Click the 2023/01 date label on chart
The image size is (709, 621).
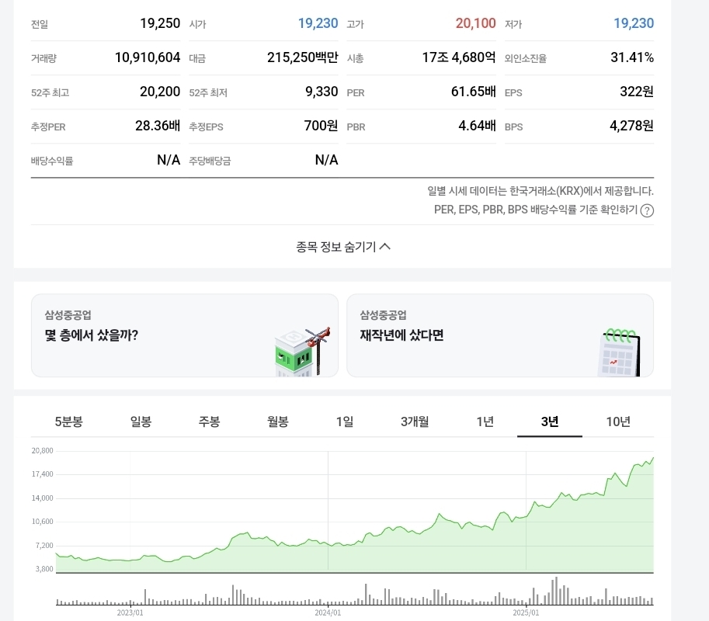[130, 613]
